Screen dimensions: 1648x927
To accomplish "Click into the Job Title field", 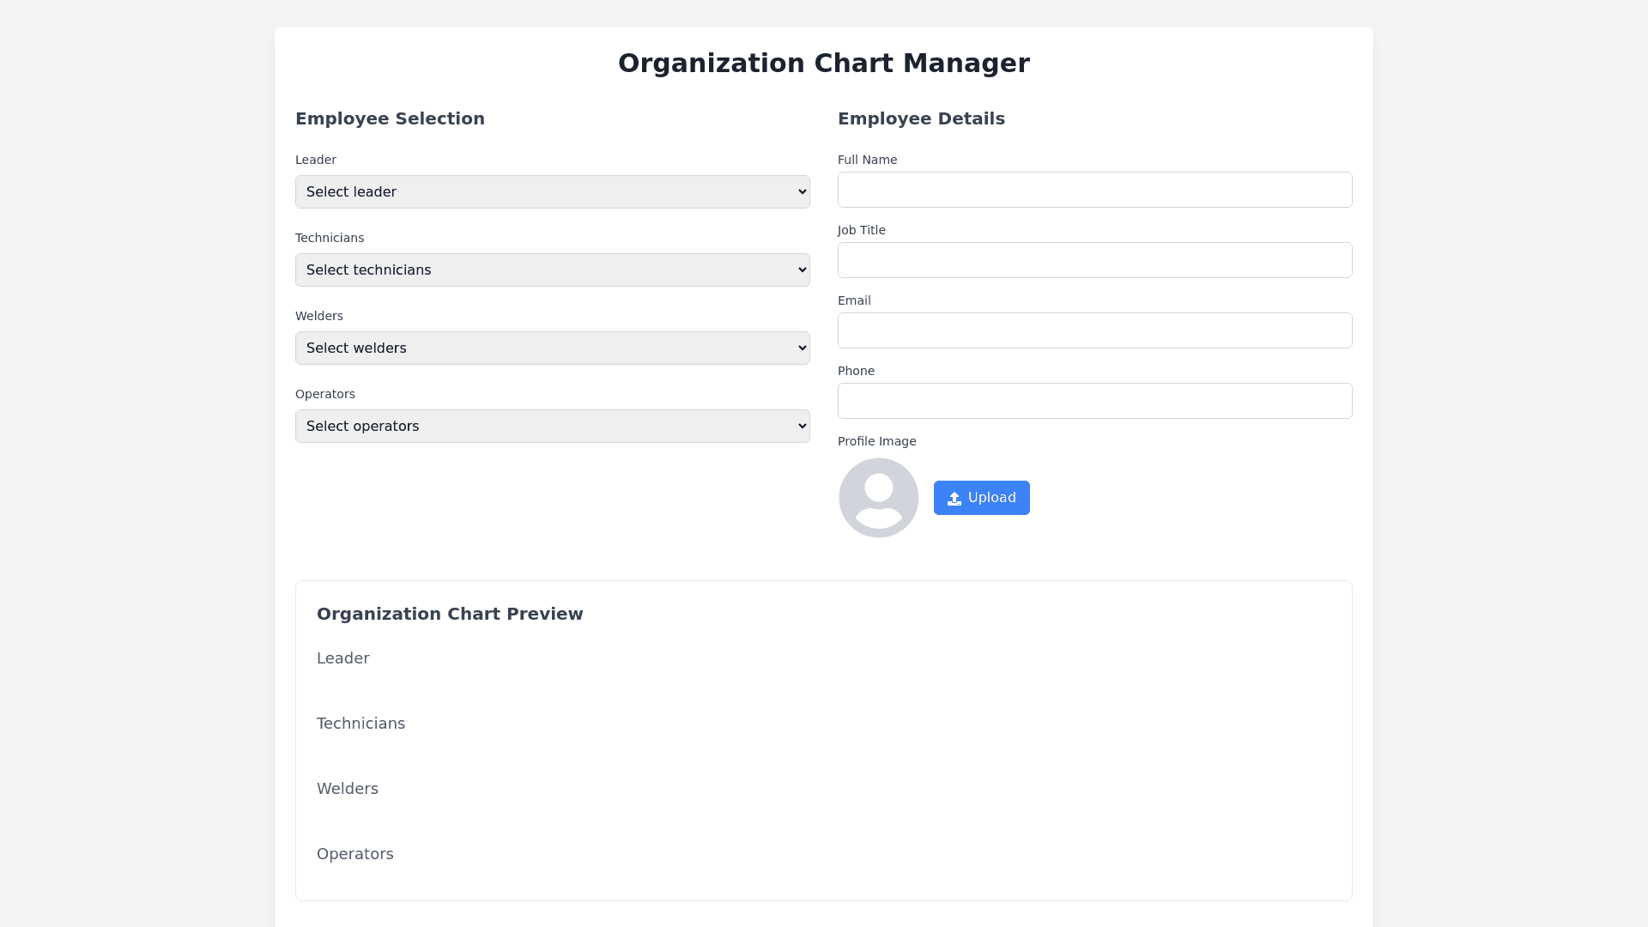I will coord(1094,260).
